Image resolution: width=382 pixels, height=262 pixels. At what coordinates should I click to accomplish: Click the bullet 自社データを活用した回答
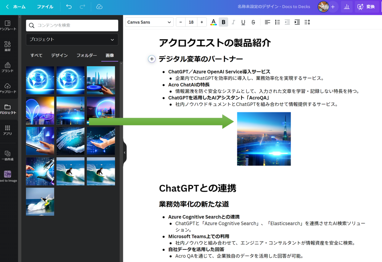pyautogui.click(x=196, y=249)
